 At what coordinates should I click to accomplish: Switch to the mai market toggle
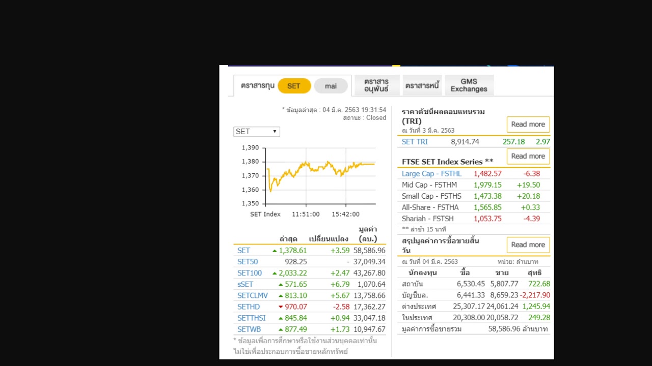coord(331,86)
